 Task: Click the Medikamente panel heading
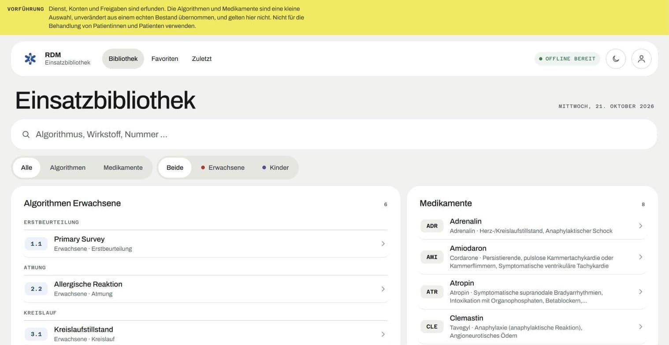(x=446, y=203)
